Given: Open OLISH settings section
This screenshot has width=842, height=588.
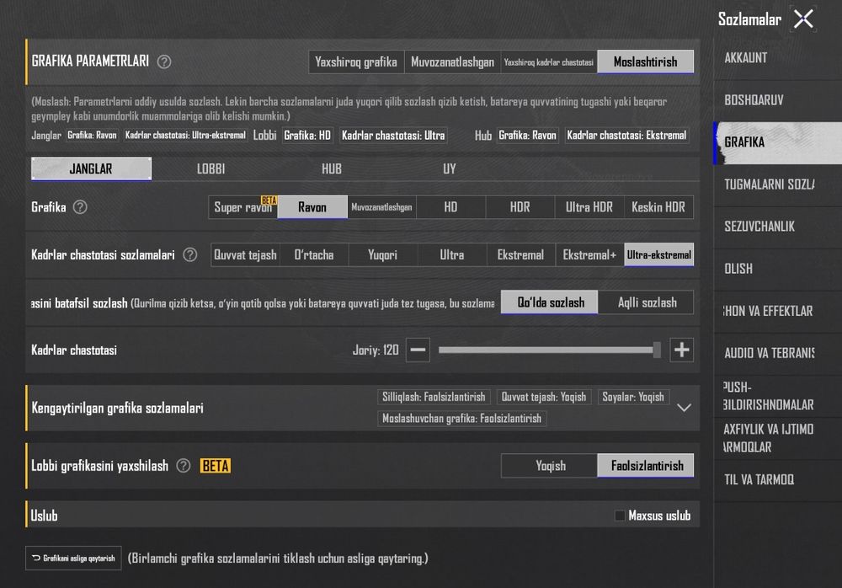Looking at the screenshot, I should click(777, 270).
